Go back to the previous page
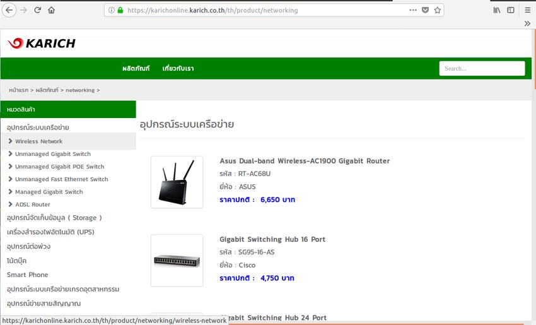Screen dimensions: 536x325 pos(9,10)
